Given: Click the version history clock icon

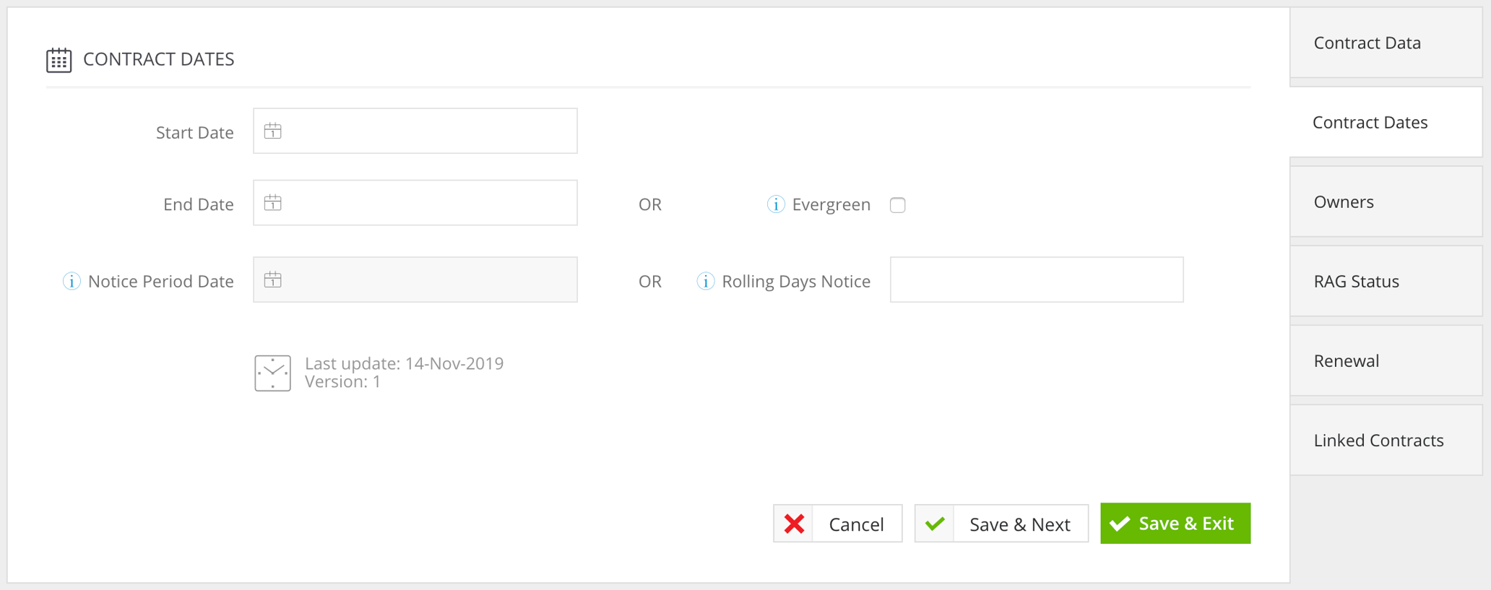Looking at the screenshot, I should pyautogui.click(x=272, y=373).
